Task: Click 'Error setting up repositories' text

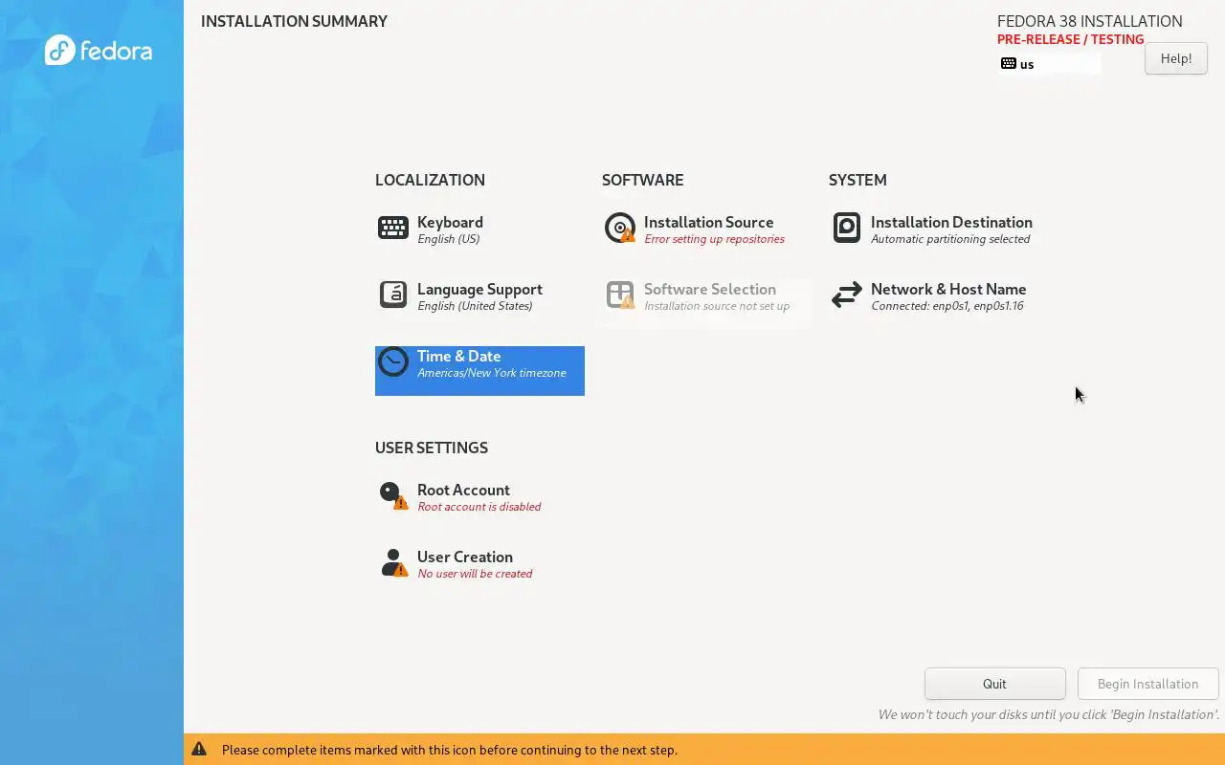Action: (x=714, y=239)
